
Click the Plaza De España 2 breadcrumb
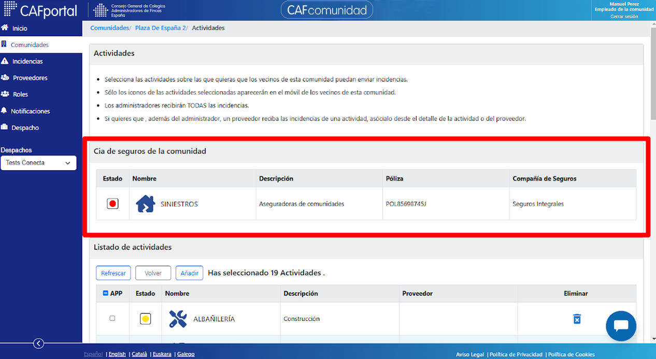pos(161,28)
